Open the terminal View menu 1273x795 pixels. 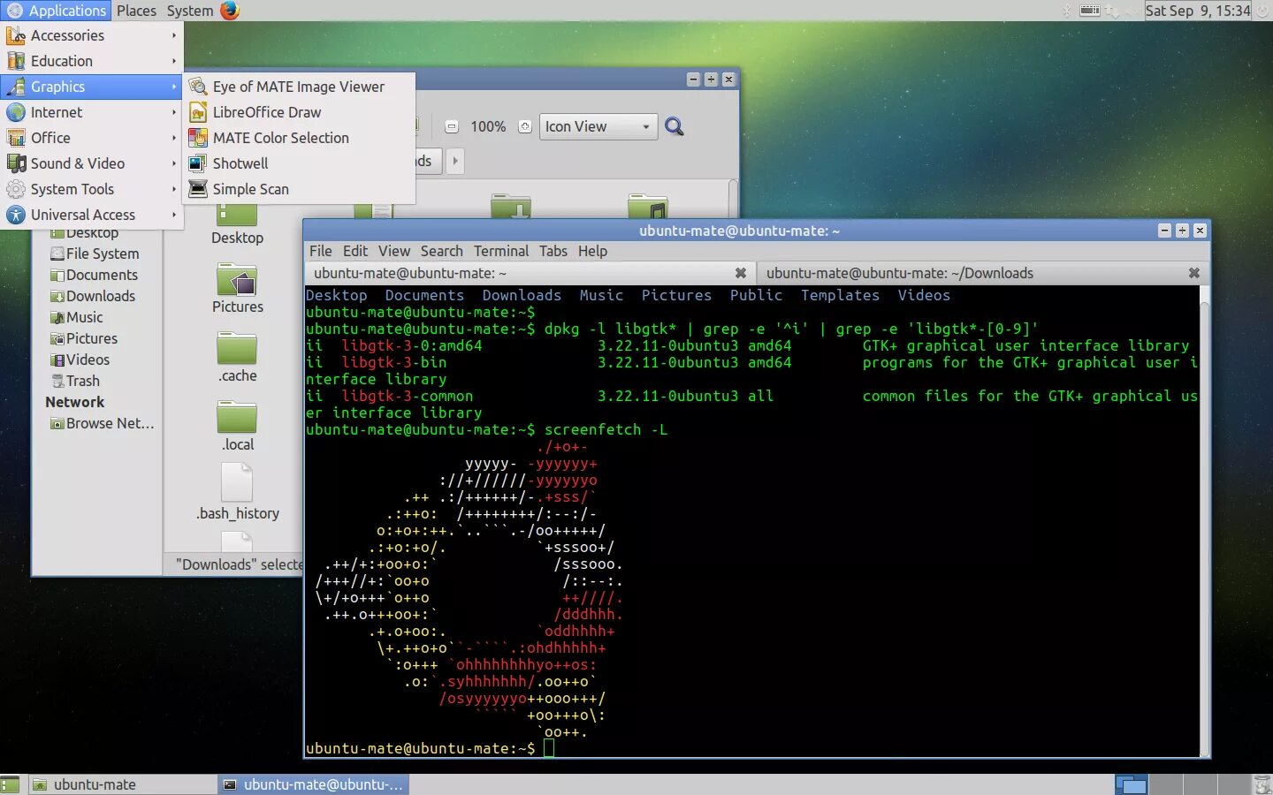pos(394,251)
